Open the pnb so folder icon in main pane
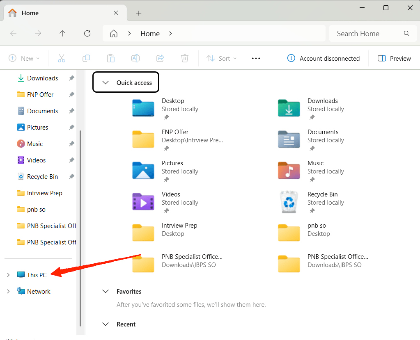The width and height of the screenshot is (420, 340). (289, 233)
